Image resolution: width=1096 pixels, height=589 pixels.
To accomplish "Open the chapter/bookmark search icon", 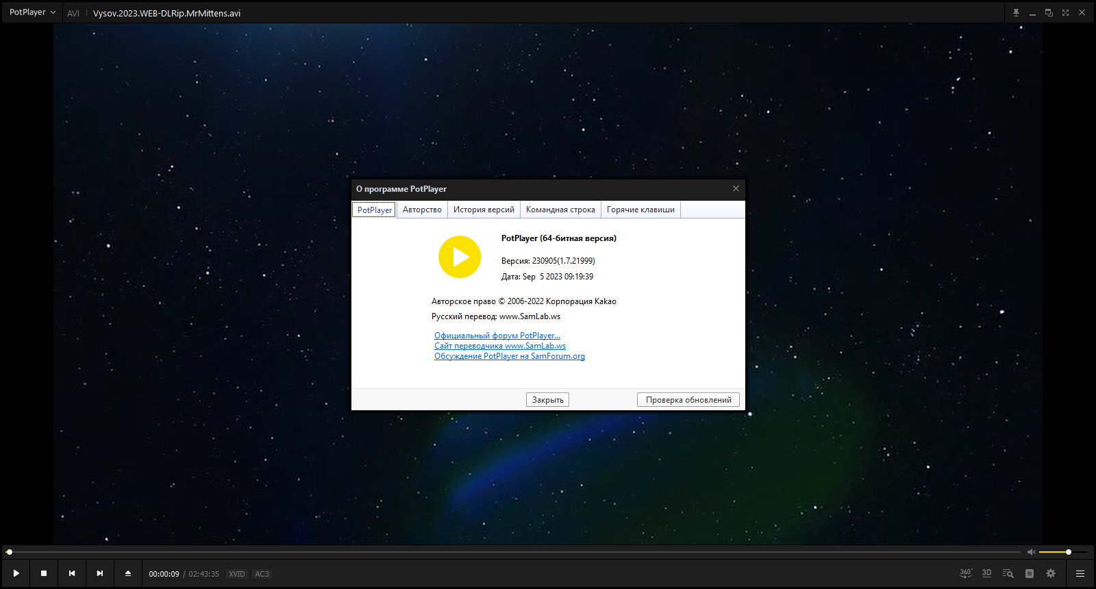I will pyautogui.click(x=1008, y=573).
